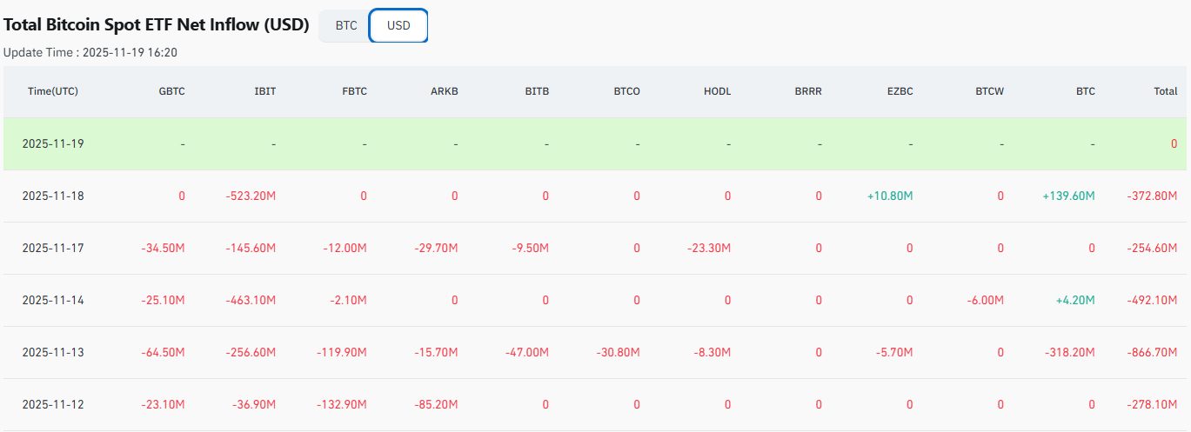1191x432 pixels.
Task: Click the -23.10M GBTC value
Action: [x=163, y=405]
